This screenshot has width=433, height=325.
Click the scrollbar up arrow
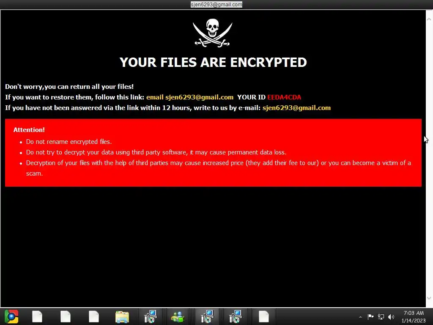(429, 19)
